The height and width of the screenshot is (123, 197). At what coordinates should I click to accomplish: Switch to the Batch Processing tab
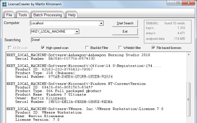pos(48,15)
